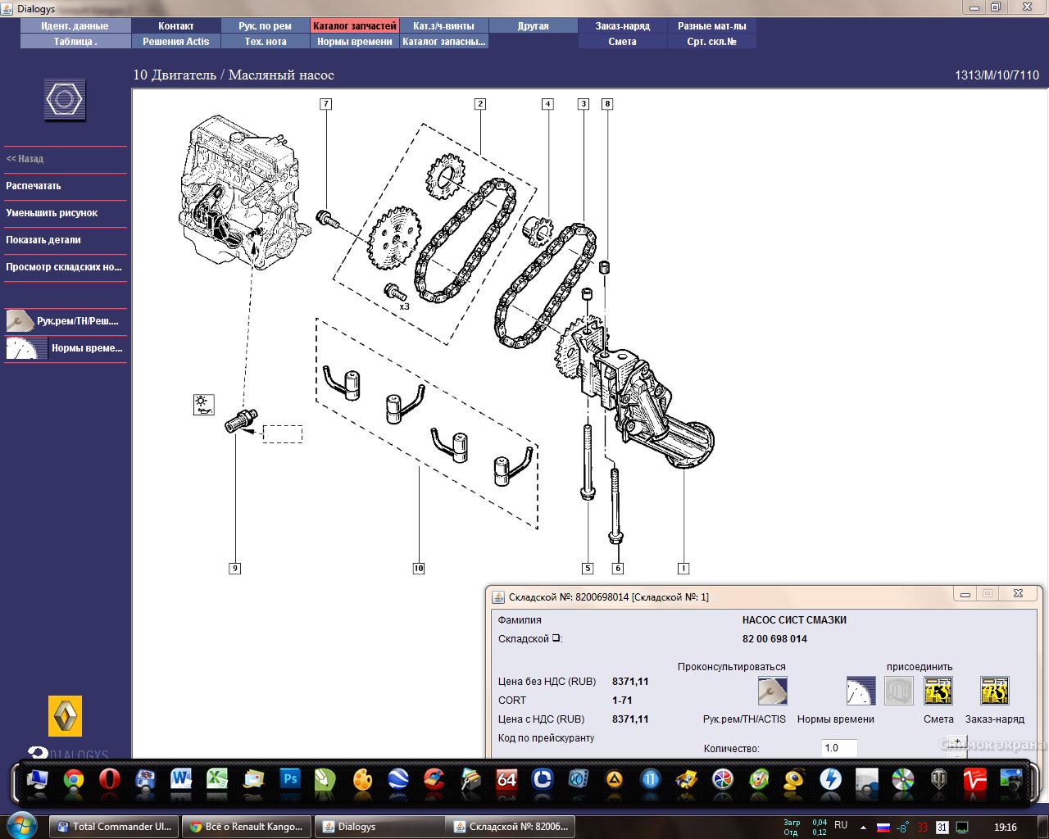Screen dimensions: 1049x839
Task: Click the hex nut logo in the sidebar
Action: pos(64,101)
